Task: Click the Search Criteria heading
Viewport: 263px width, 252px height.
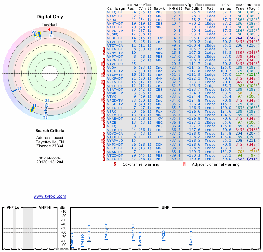Action: (50, 131)
